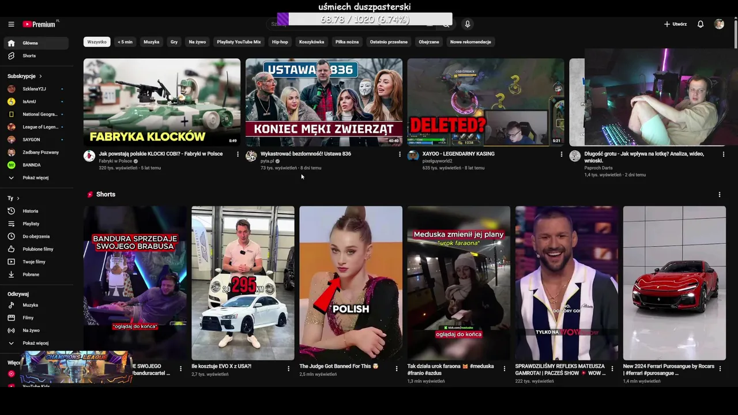Screen dimensions: 738x415
Task: Select the Obejrzane filter chip
Action: [429, 42]
